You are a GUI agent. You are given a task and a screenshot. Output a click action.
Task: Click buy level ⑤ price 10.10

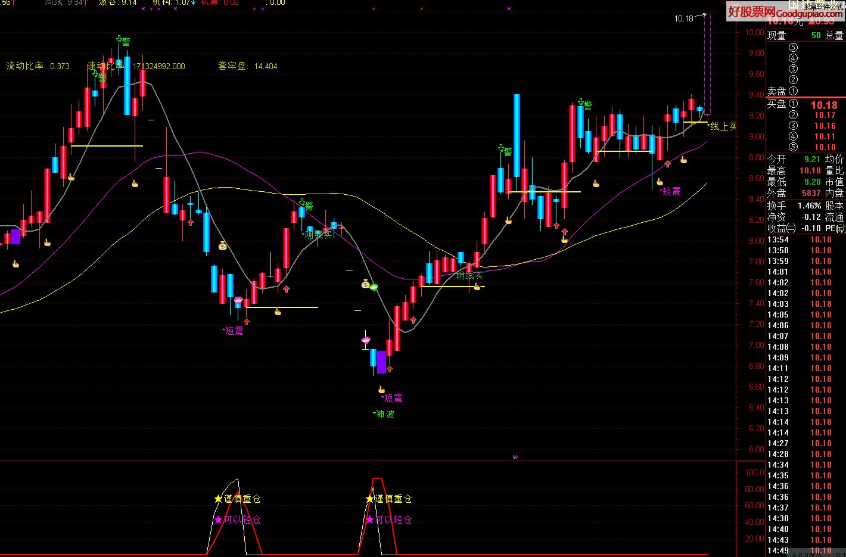[x=825, y=147]
